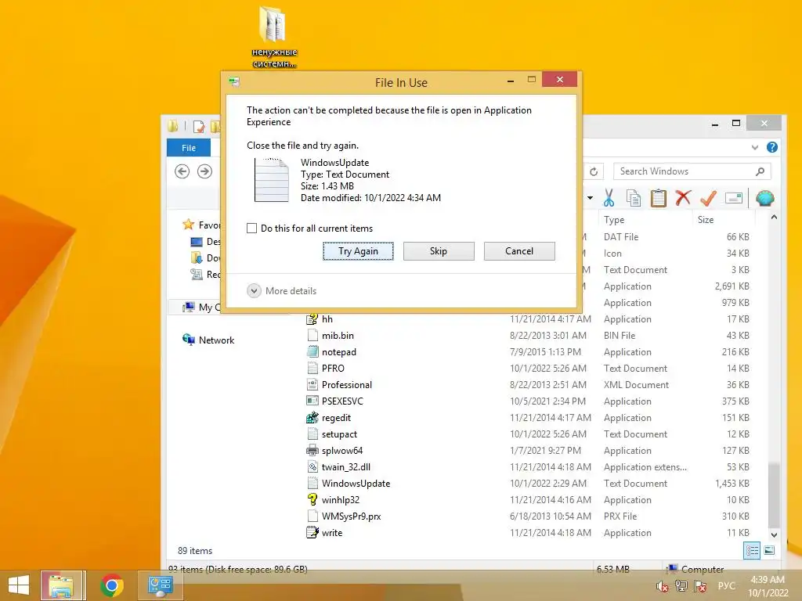Switch the РУС input language indicator
The image size is (802, 601).
(726, 585)
